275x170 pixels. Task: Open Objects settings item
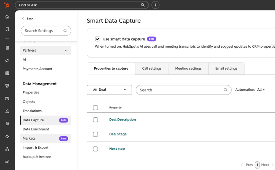[x=29, y=101]
